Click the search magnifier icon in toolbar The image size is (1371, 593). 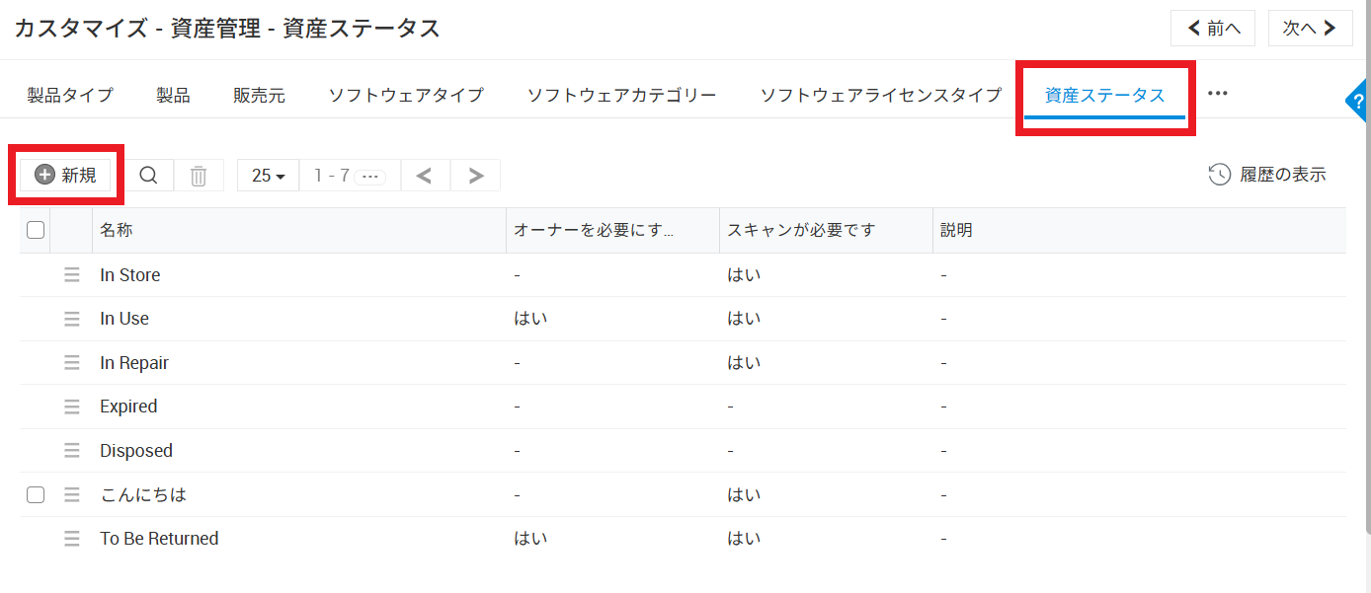click(148, 176)
